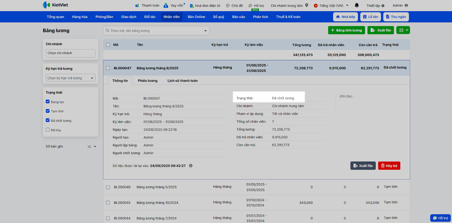The height and width of the screenshot is (223, 452).
Task: Click the Admin account avatar icon
Action: pyautogui.click(x=406, y=5)
